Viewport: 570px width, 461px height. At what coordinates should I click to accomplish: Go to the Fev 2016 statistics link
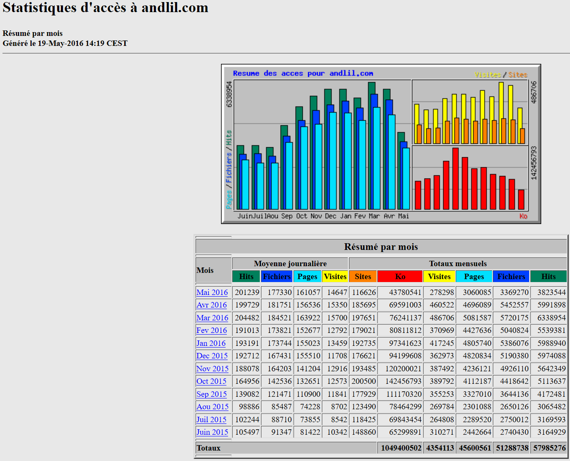[212, 330]
